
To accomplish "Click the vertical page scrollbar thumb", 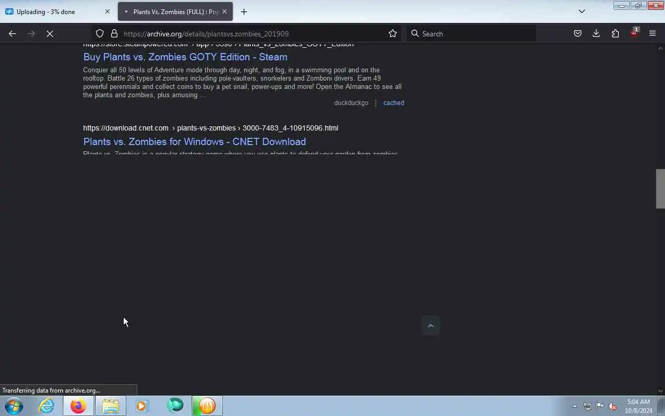I will point(660,189).
